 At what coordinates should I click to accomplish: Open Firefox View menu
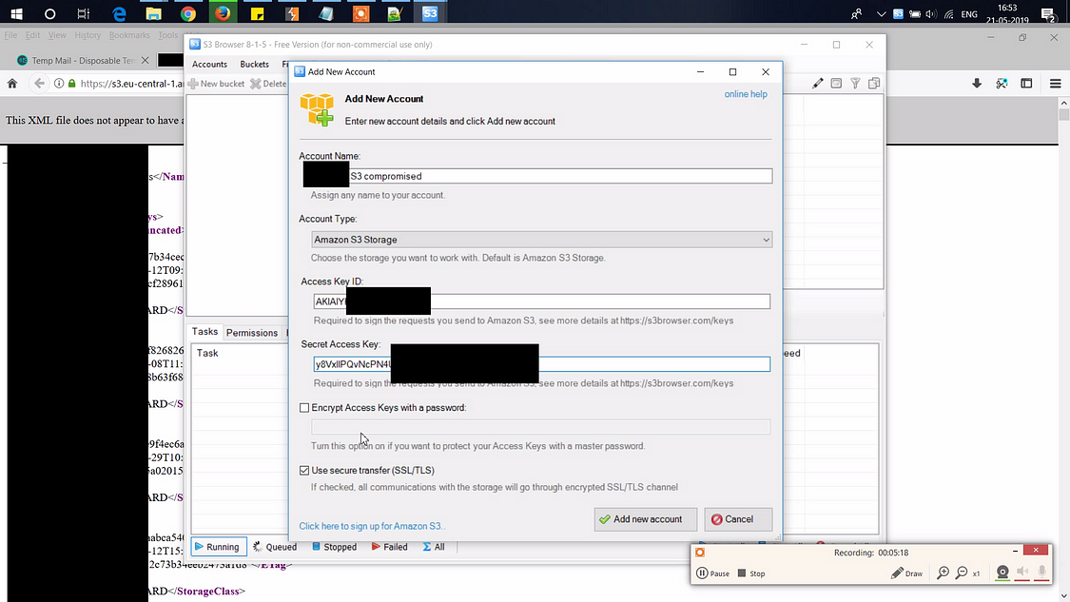coord(57,35)
